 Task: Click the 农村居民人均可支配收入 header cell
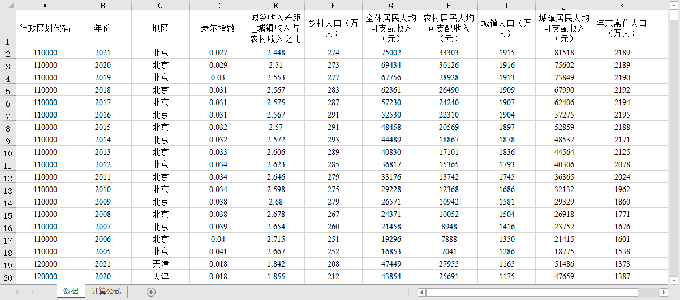pos(449,28)
